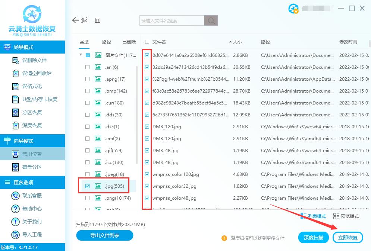This screenshot has height=251, width=371.
Task: Check the .png(10174) checkbox
Action: [87, 198]
